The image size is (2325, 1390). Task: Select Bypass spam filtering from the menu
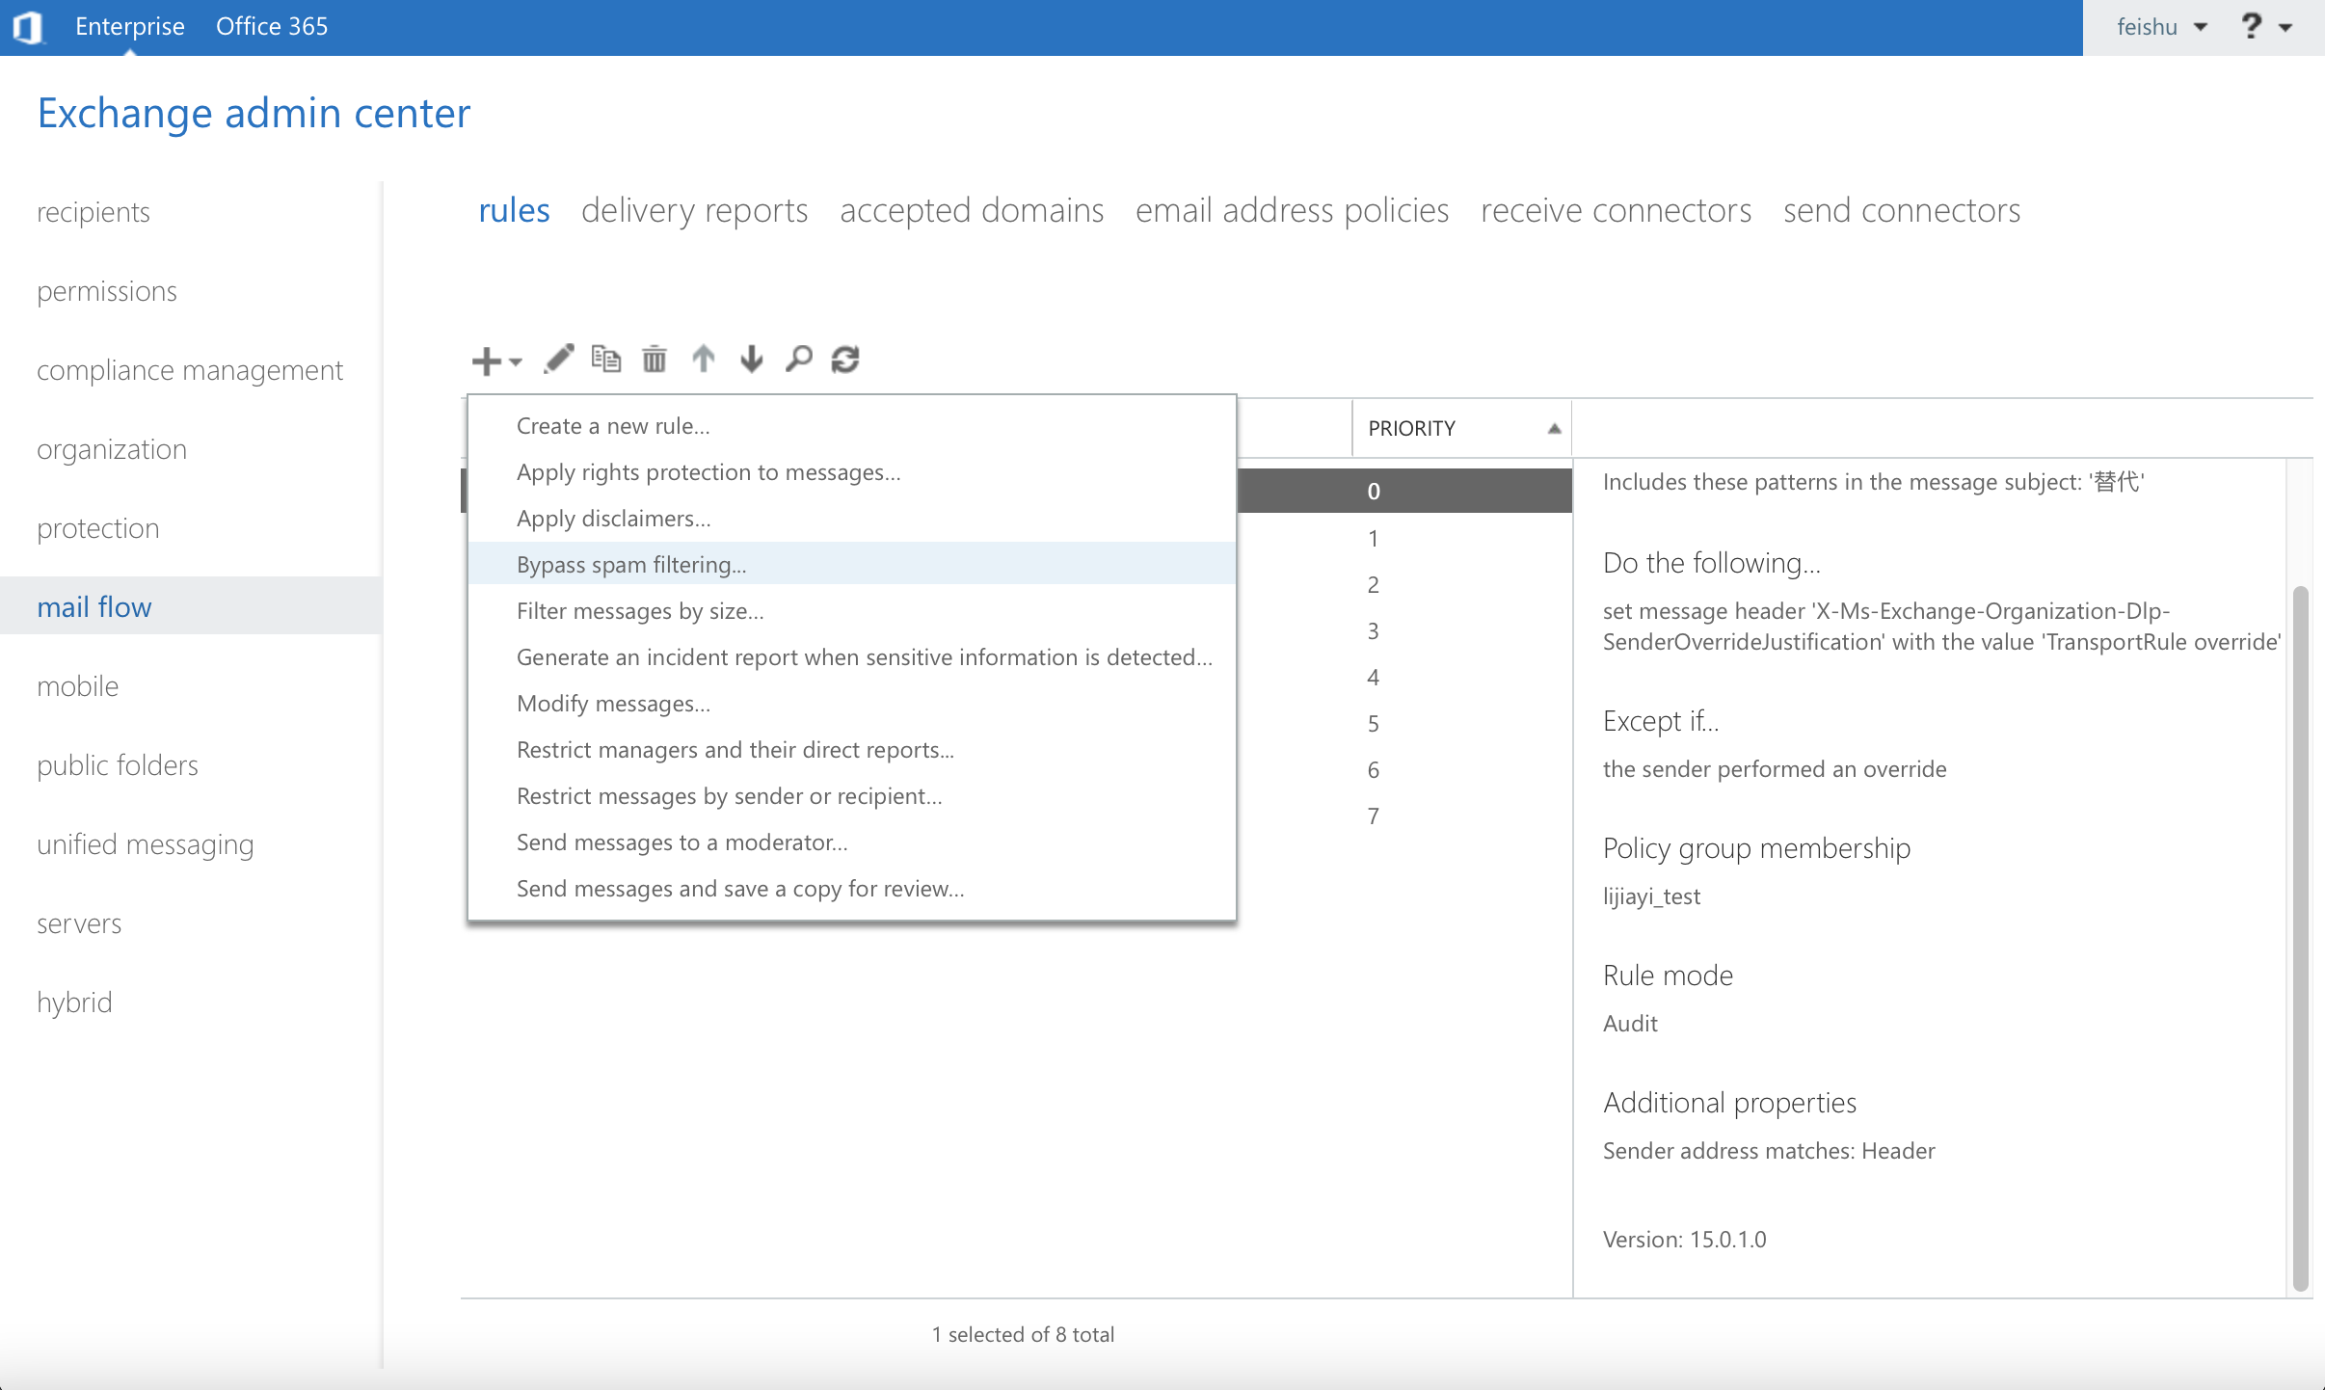[x=631, y=564]
